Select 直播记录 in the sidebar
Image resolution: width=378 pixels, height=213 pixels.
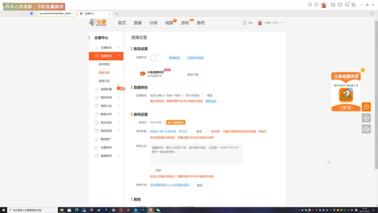[104, 81]
